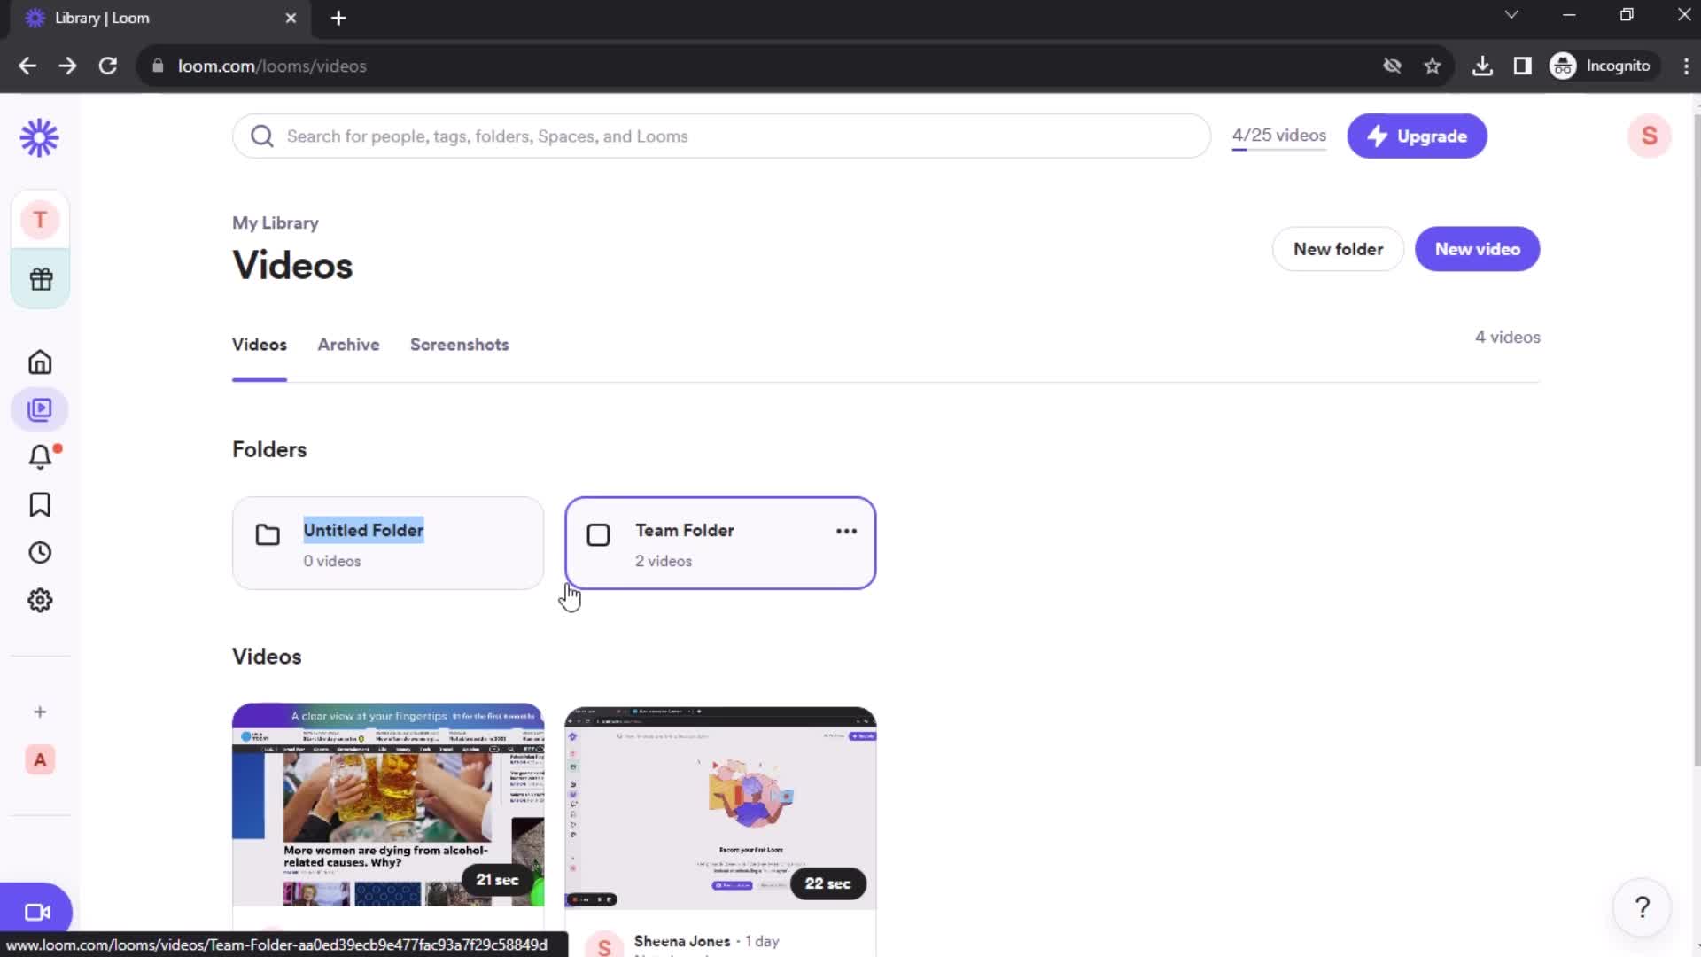
Task: Open the recents clock icon in sidebar
Action: [40, 551]
